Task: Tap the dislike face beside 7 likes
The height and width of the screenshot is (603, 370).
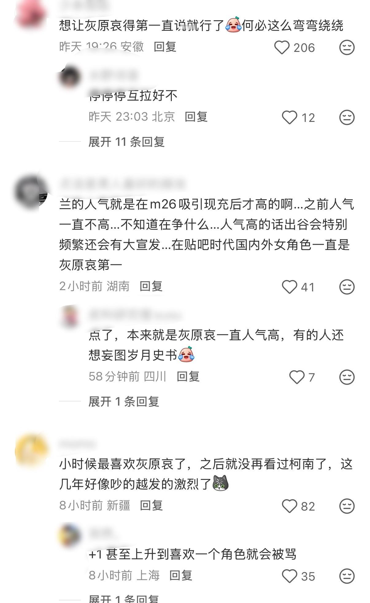Action: (347, 377)
